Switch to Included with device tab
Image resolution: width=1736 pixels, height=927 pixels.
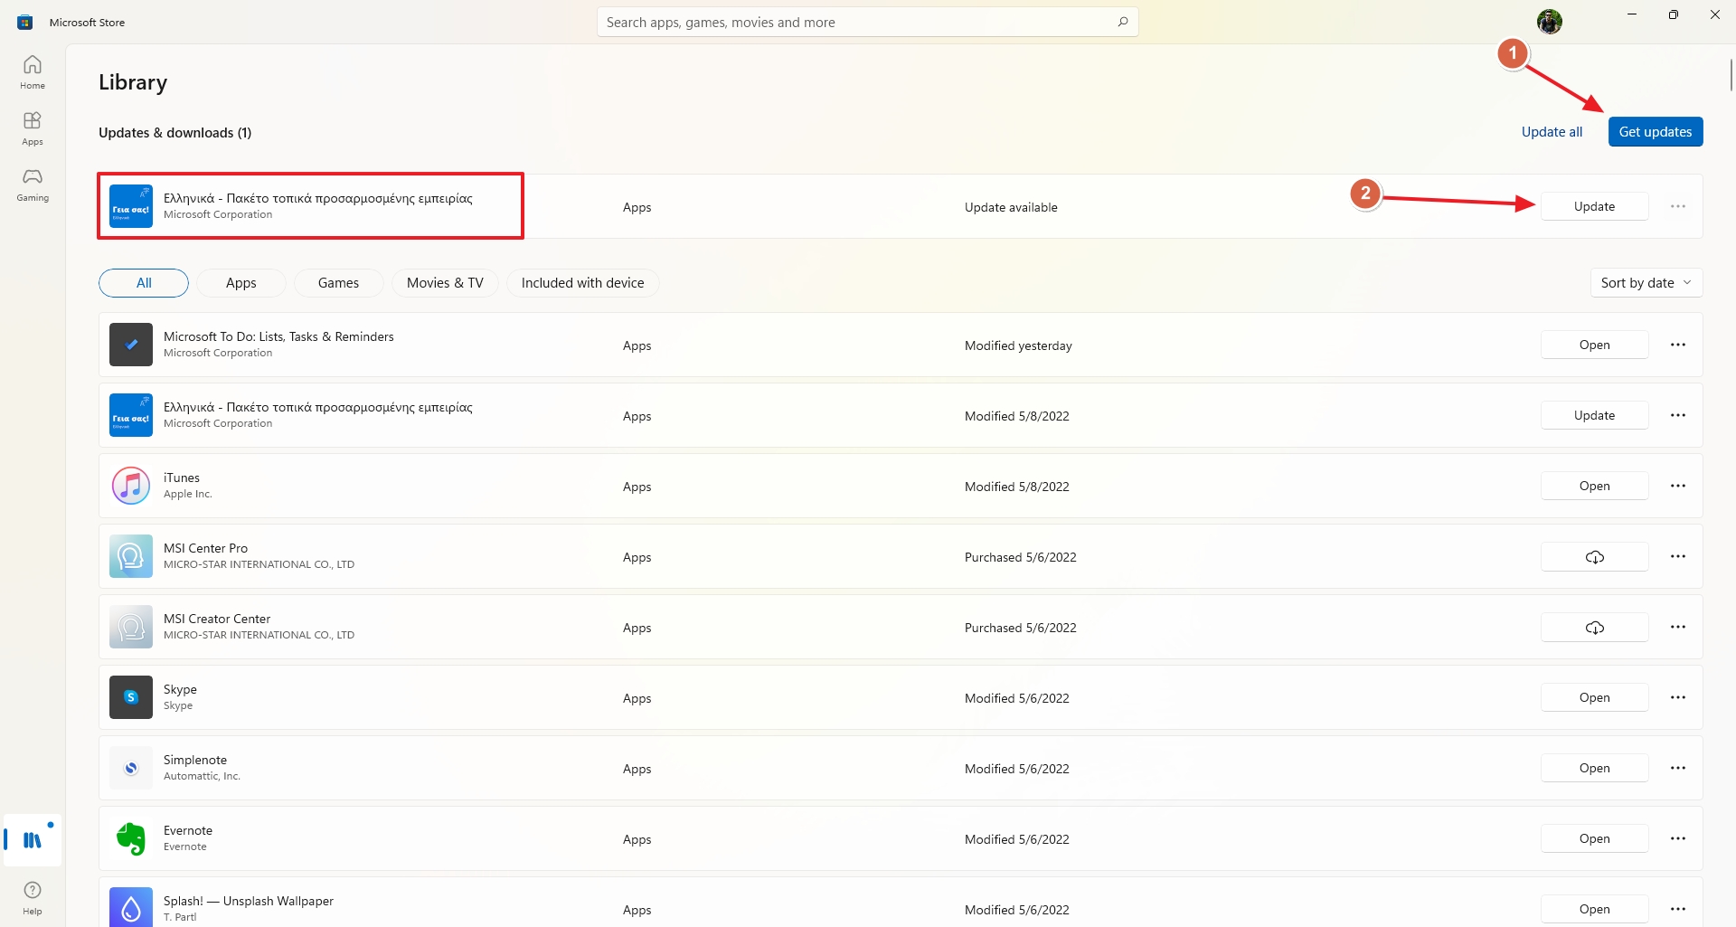(582, 283)
